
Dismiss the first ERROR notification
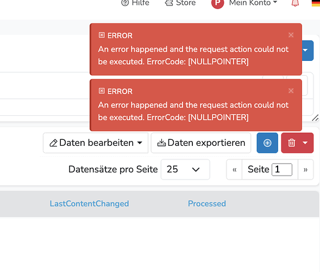[291, 35]
